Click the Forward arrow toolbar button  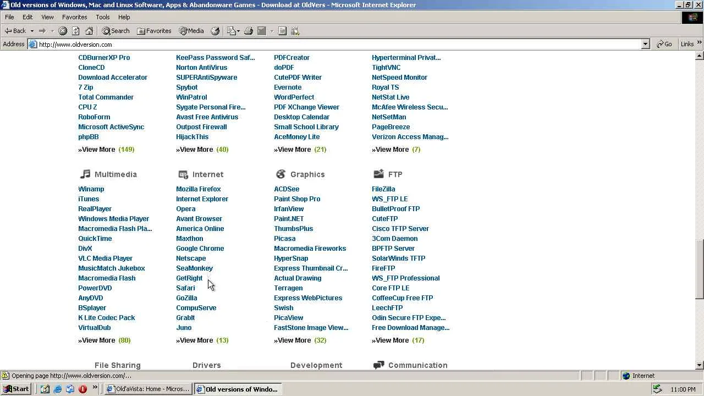click(x=42, y=31)
